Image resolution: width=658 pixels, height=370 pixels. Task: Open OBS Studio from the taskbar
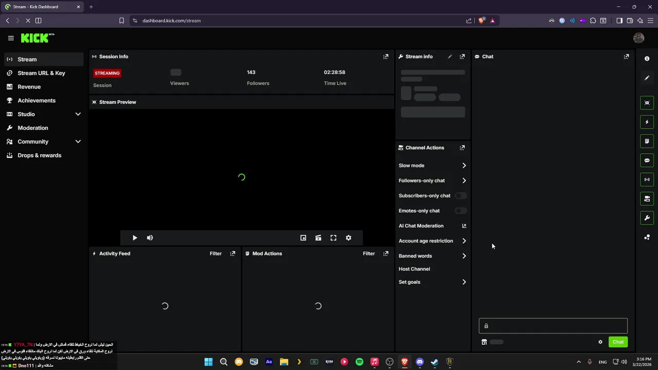(390, 362)
